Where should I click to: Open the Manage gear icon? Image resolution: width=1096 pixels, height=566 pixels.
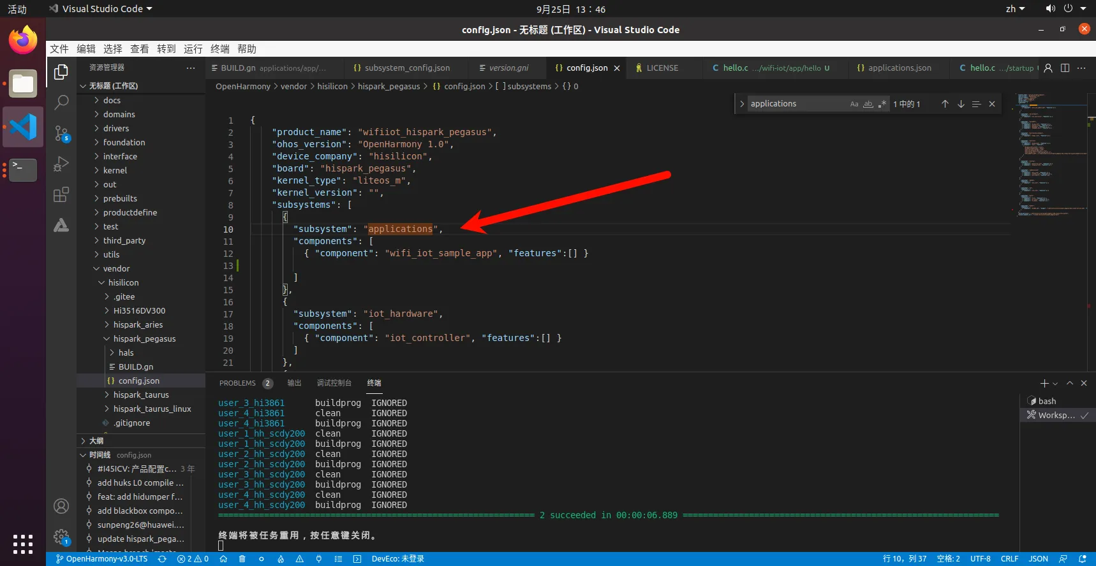pyautogui.click(x=61, y=537)
